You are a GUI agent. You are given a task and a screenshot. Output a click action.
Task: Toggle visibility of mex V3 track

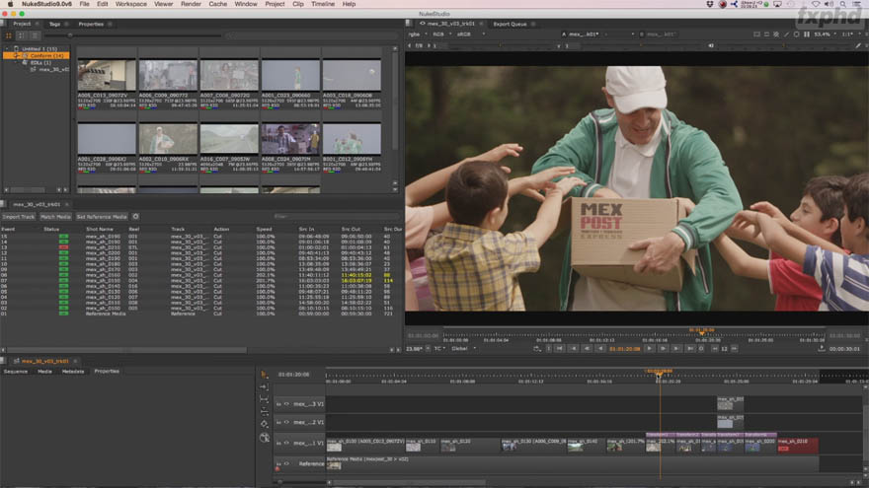click(286, 404)
